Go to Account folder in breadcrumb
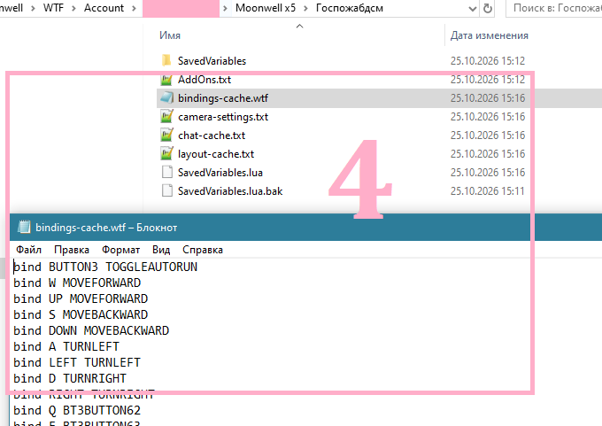Image resolution: width=602 pixels, height=426 pixels. [x=104, y=8]
